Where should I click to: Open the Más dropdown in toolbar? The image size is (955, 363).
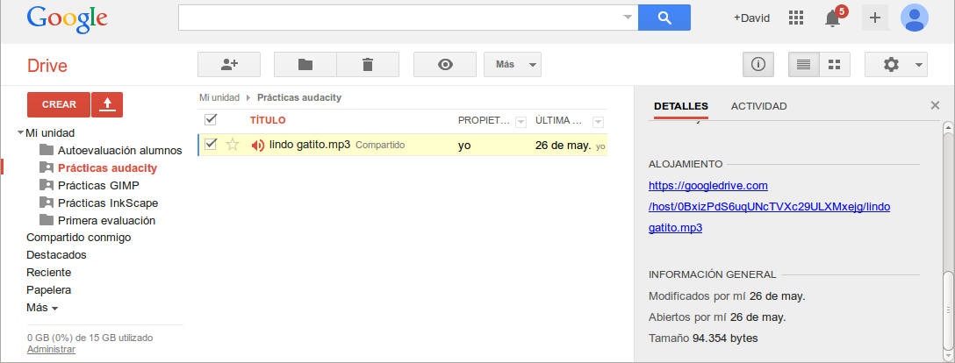(513, 65)
